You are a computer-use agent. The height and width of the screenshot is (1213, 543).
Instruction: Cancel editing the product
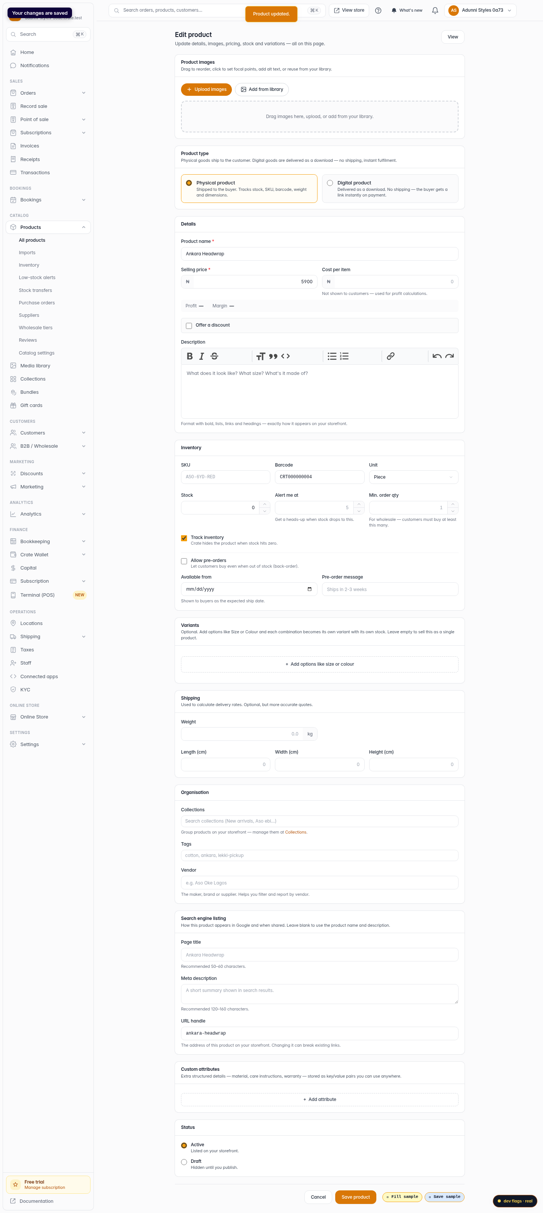click(x=318, y=1196)
